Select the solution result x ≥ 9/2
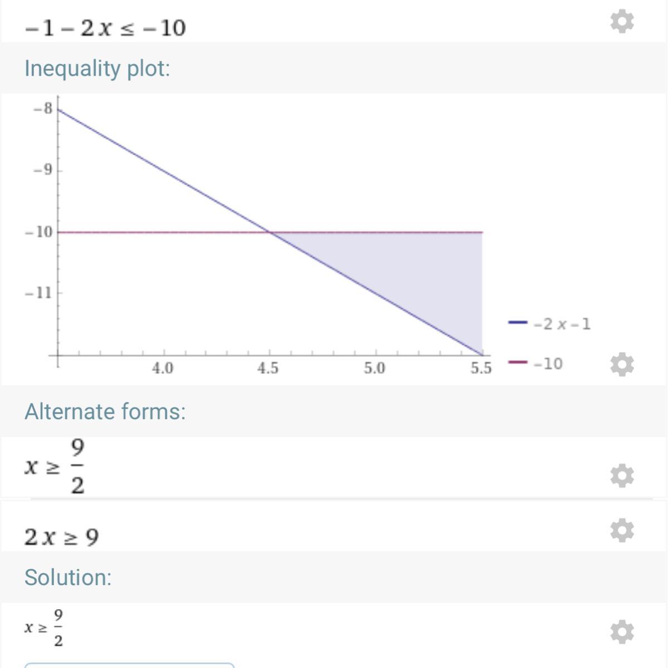Image resolution: width=668 pixels, height=668 pixels. click(x=44, y=628)
